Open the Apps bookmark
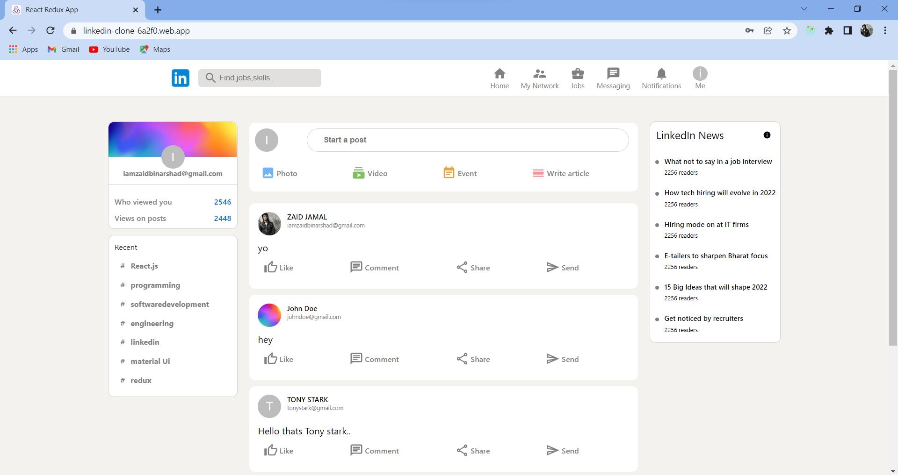Screen dimensions: 898x475 23,50
